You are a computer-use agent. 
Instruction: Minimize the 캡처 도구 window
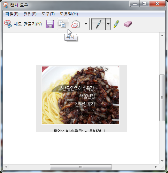point(135,4)
